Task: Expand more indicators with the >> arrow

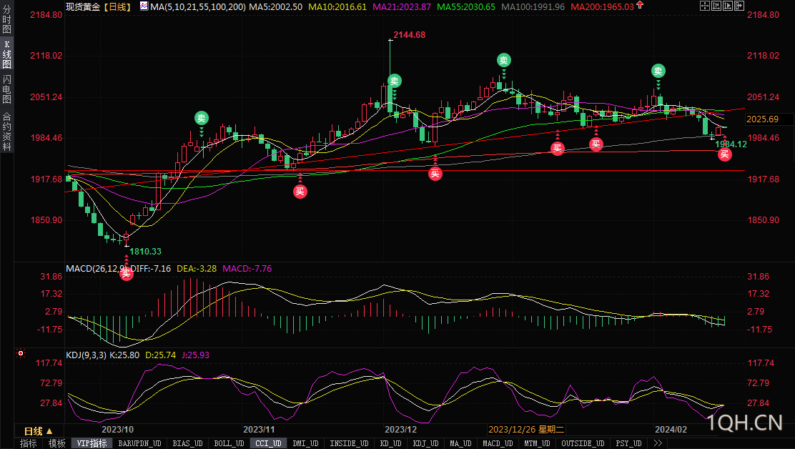Action: point(658,443)
